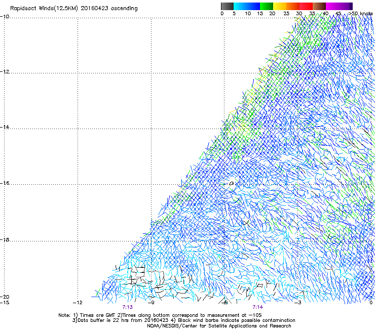
Task: Click the 7:14 time label
Action: point(258,307)
